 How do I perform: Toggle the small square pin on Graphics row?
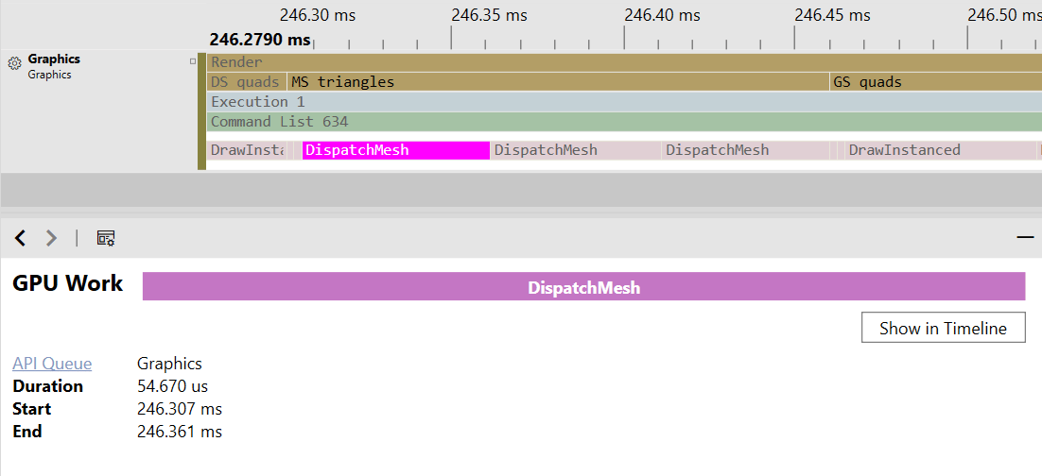[193, 61]
